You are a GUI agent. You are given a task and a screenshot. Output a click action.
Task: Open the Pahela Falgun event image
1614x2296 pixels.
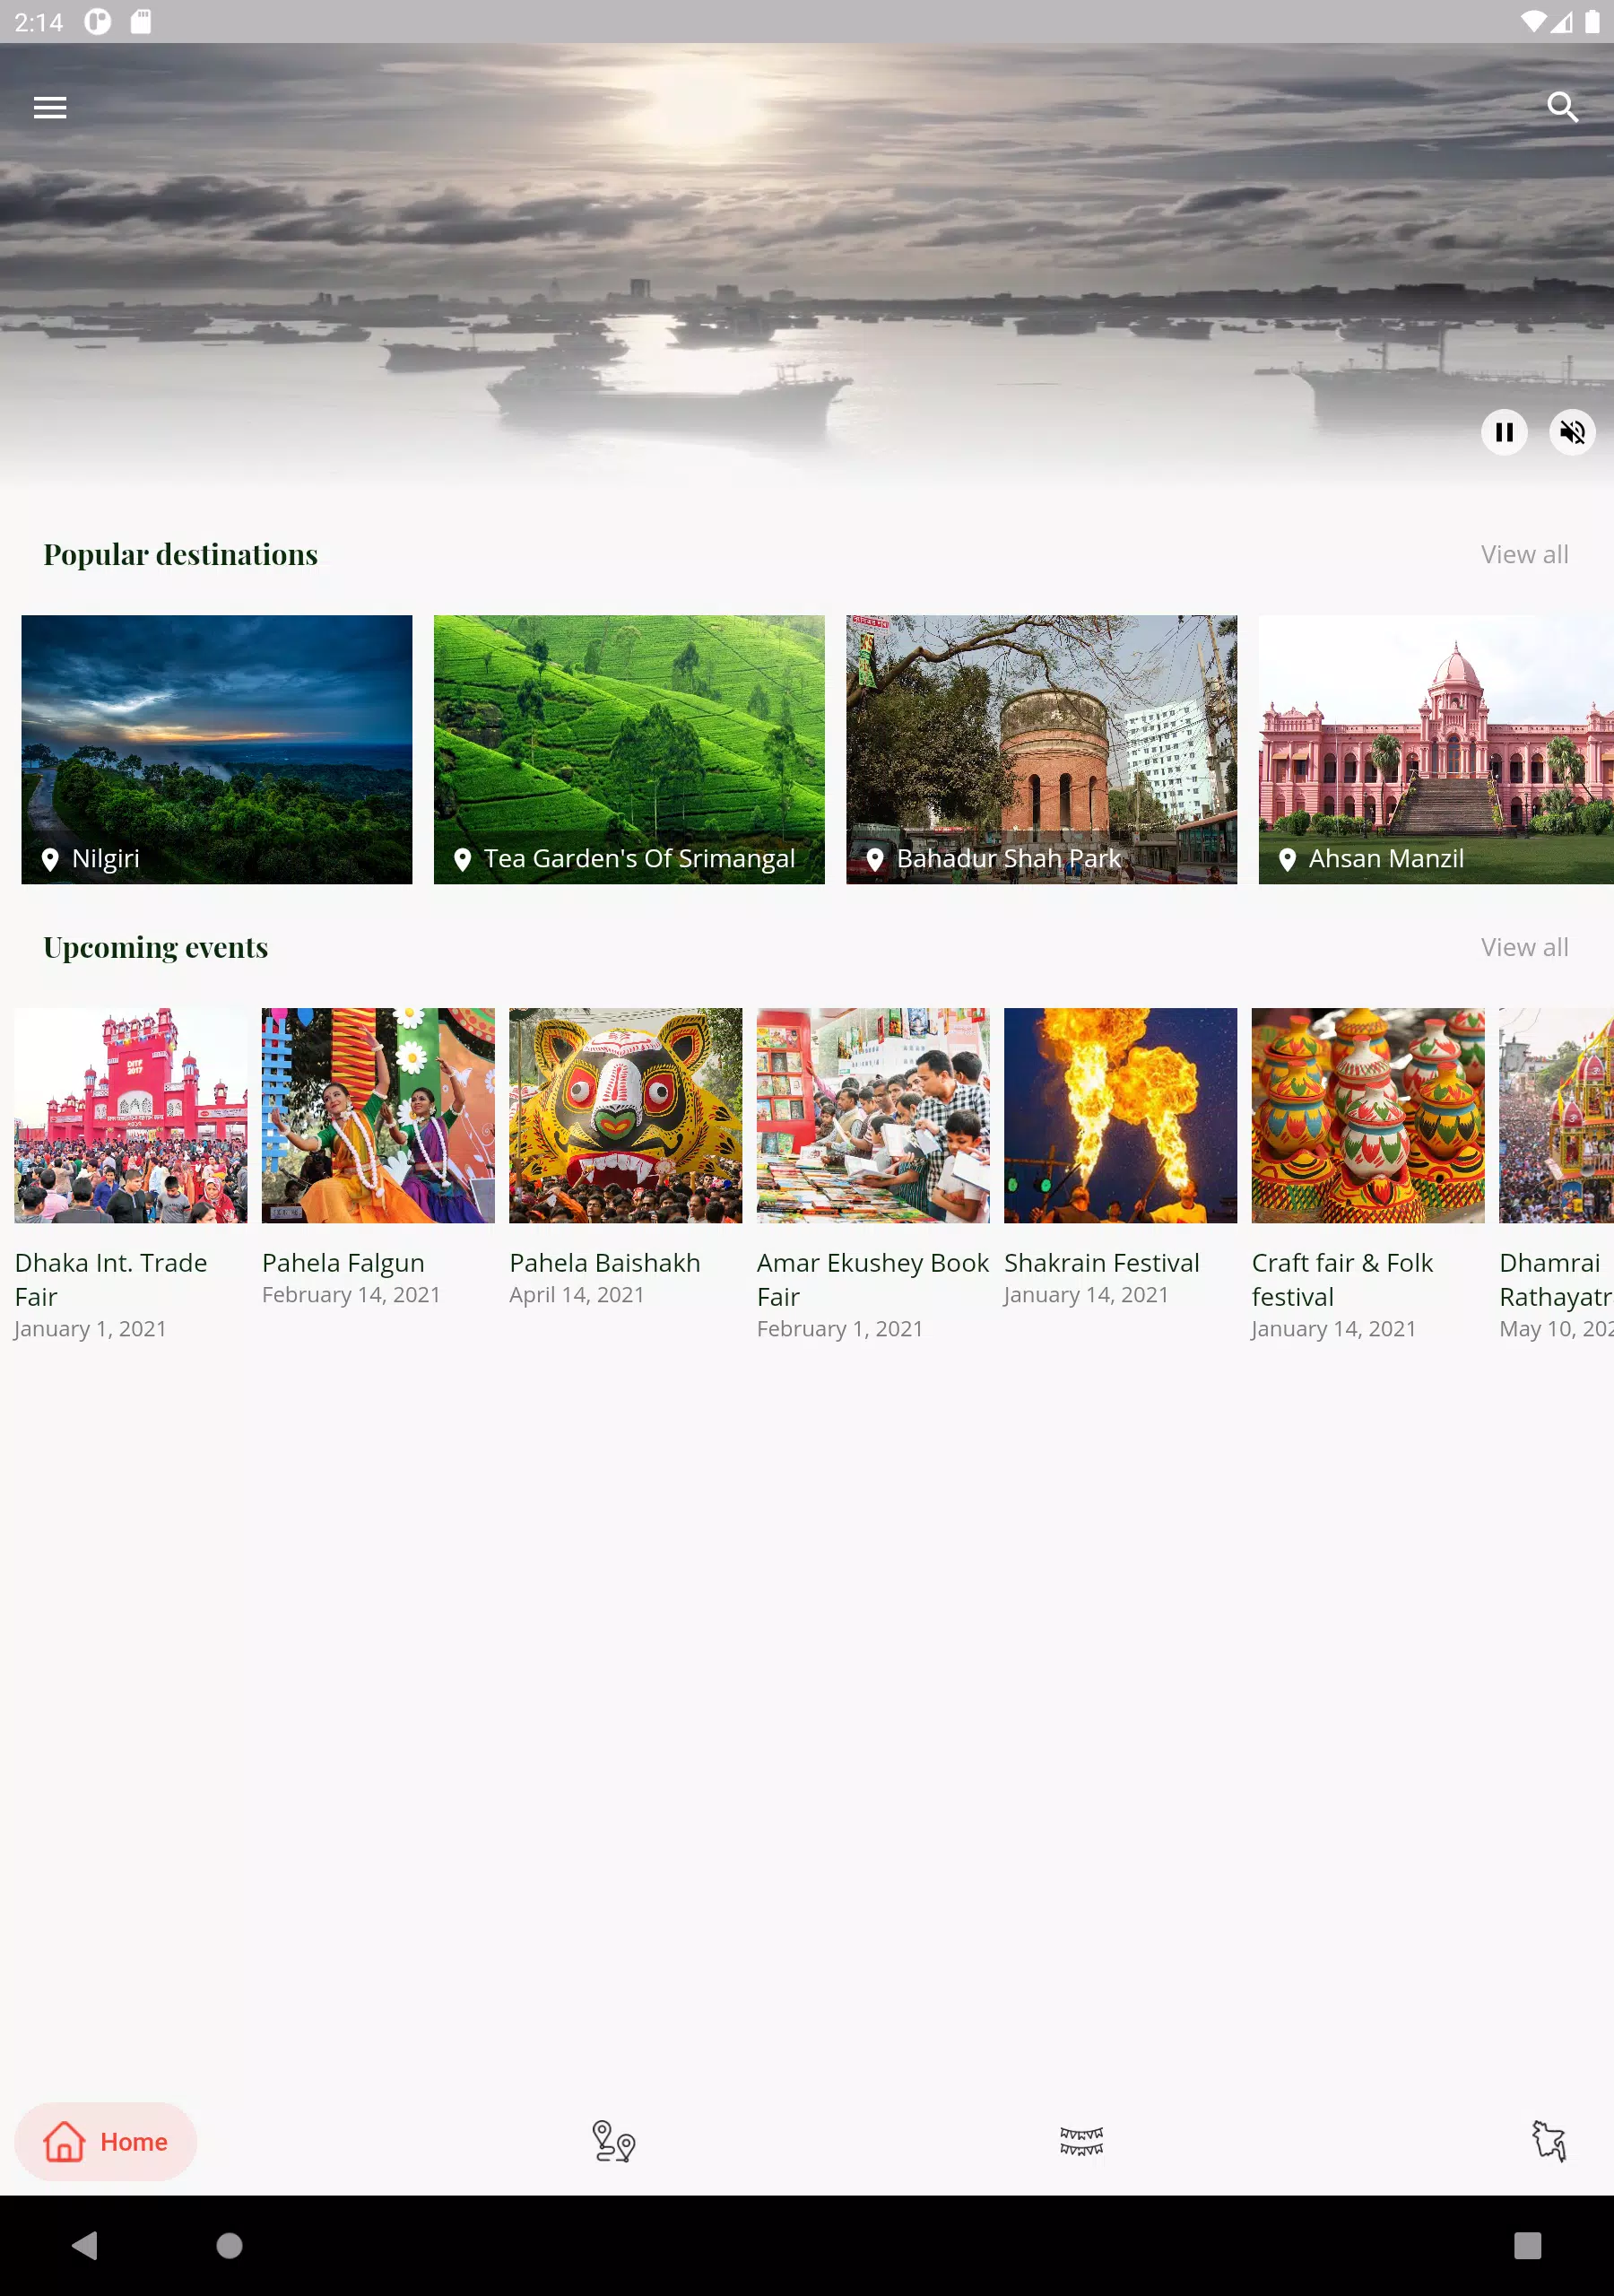tap(378, 1115)
